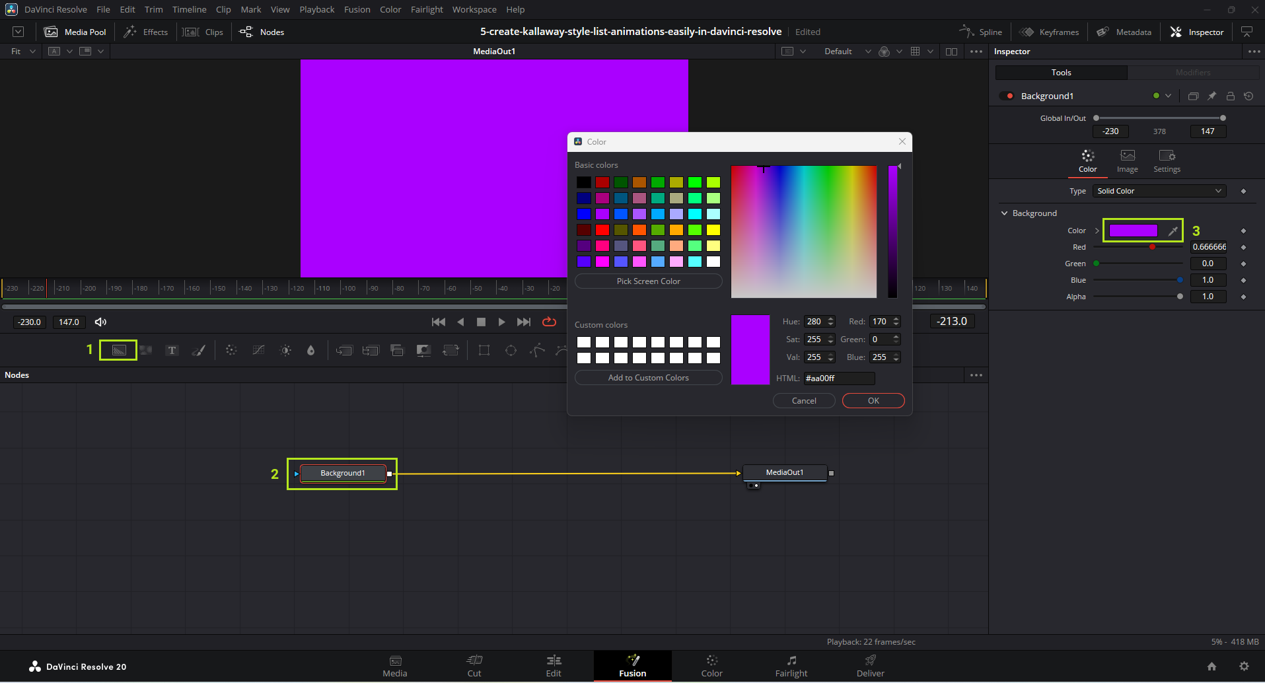Click the purple Background Color swatch
This screenshot has height=683, width=1265.
tap(1133, 231)
